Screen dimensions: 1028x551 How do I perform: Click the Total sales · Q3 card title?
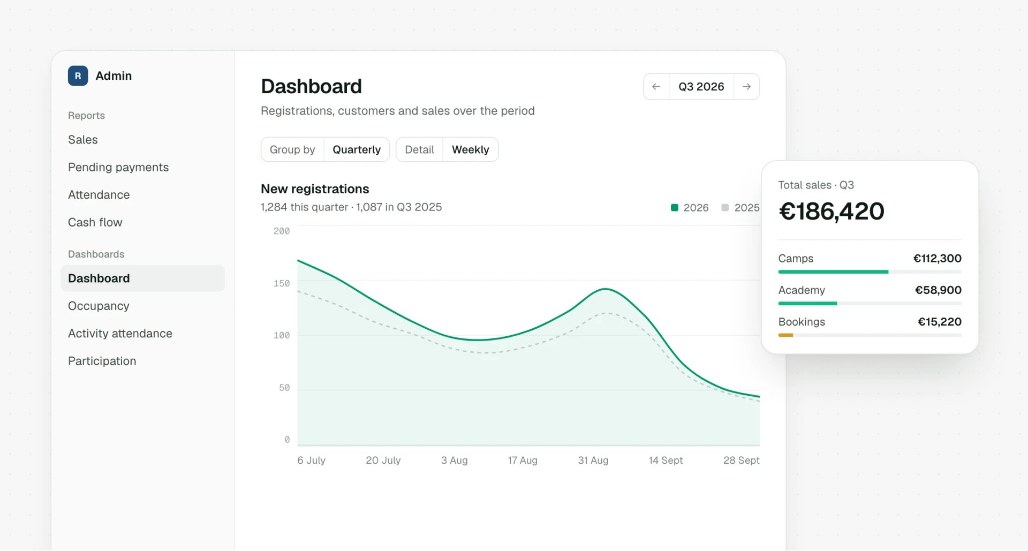[816, 185]
